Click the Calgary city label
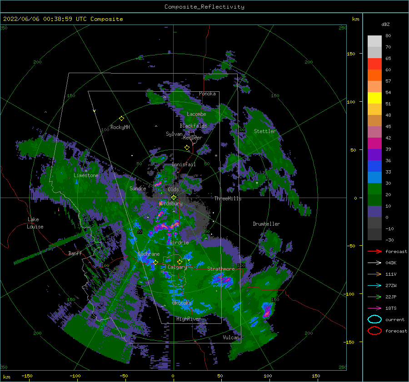Screen dimensions: 409x382 click(177, 267)
